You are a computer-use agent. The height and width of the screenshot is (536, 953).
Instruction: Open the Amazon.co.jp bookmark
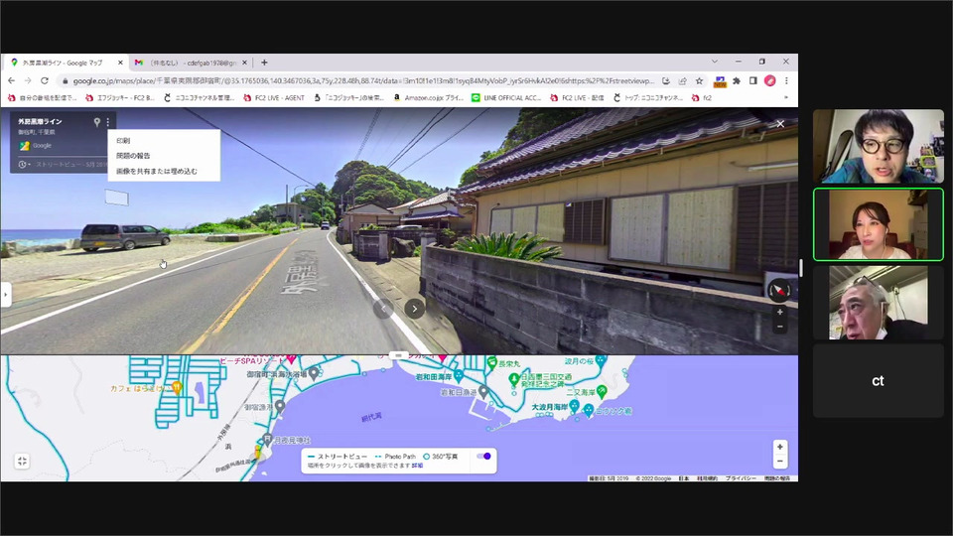click(428, 97)
